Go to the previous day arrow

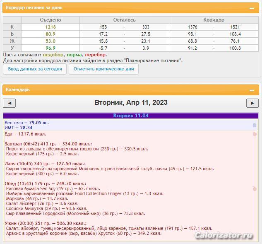pos(9,103)
